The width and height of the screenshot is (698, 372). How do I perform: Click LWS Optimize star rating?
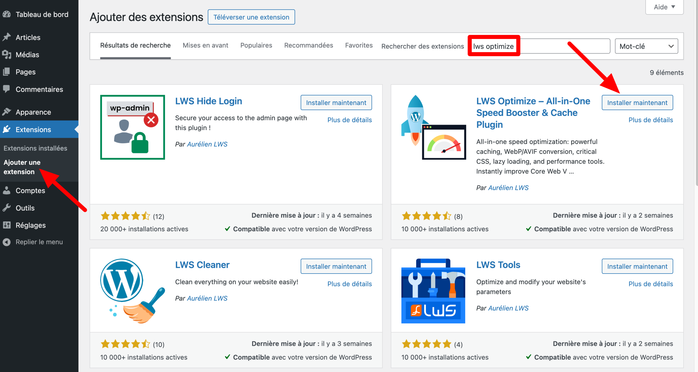pos(426,216)
